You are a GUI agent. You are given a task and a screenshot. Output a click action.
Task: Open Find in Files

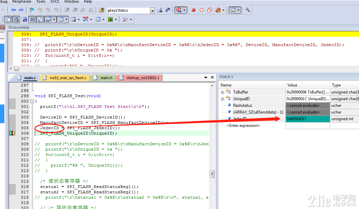101,10
